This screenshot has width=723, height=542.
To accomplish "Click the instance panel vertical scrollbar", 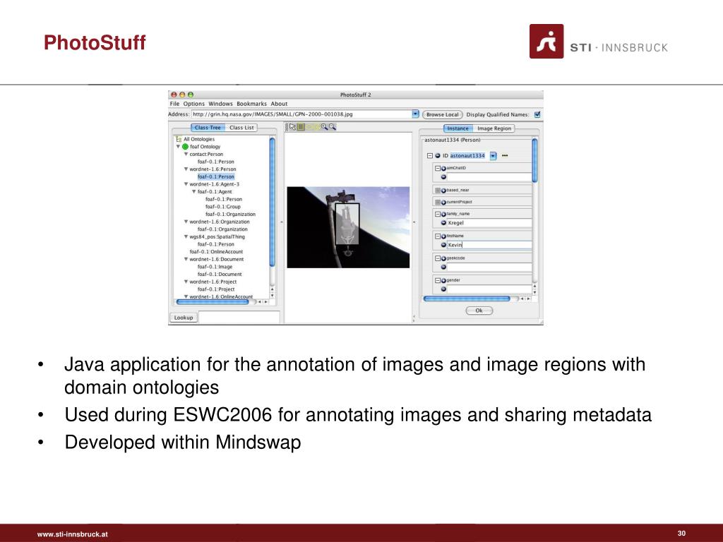I will coord(534,160).
